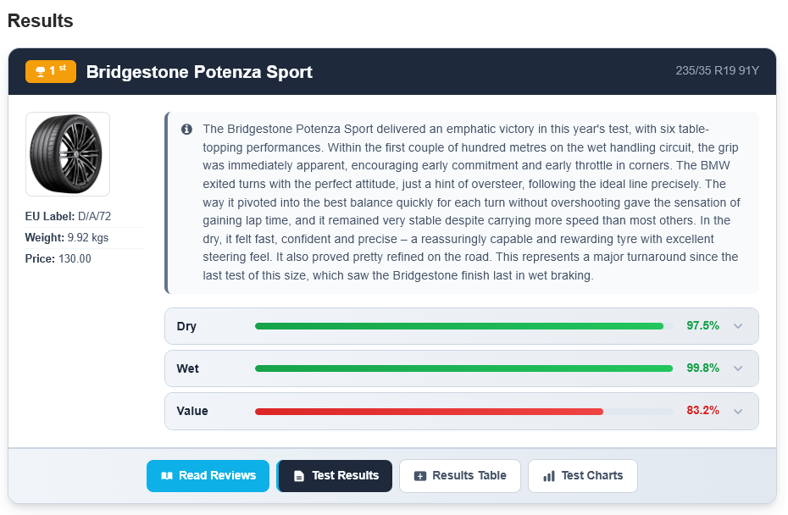This screenshot has width=788, height=515.
Task: Click the bar chart icon on Test Charts
Action: (x=549, y=476)
